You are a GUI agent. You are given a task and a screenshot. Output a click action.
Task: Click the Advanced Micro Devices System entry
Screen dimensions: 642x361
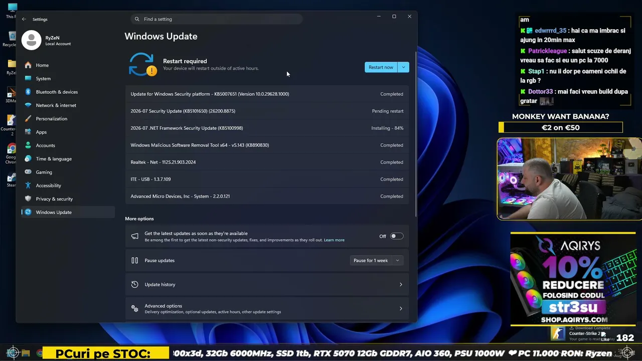(x=267, y=196)
